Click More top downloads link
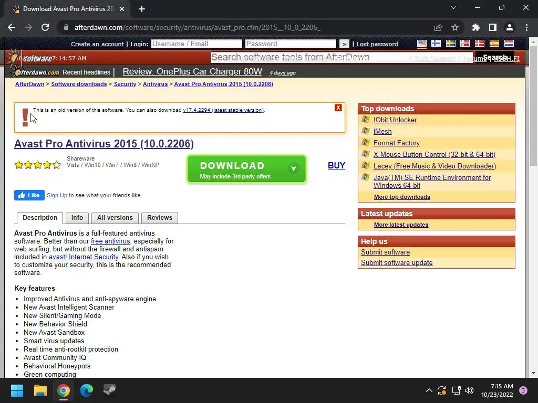 [x=402, y=197]
